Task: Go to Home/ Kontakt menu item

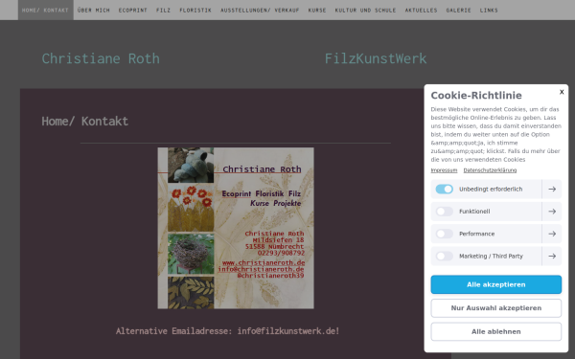Action: (x=45, y=11)
